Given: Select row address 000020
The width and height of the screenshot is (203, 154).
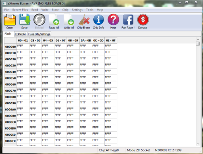Looking at the screenshot, I should (x=11, y=59).
